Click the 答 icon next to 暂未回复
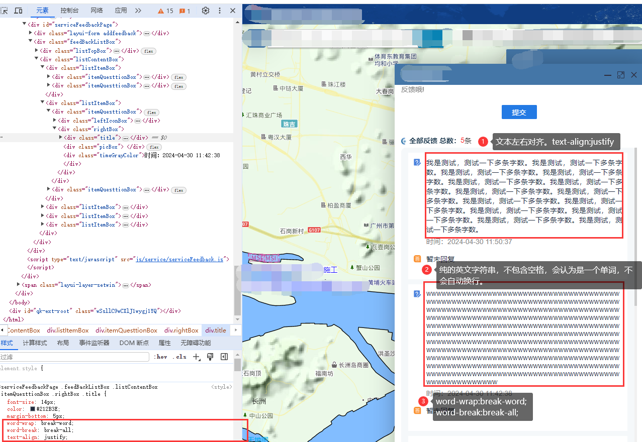Image resolution: width=642 pixels, height=442 pixels. [417, 259]
